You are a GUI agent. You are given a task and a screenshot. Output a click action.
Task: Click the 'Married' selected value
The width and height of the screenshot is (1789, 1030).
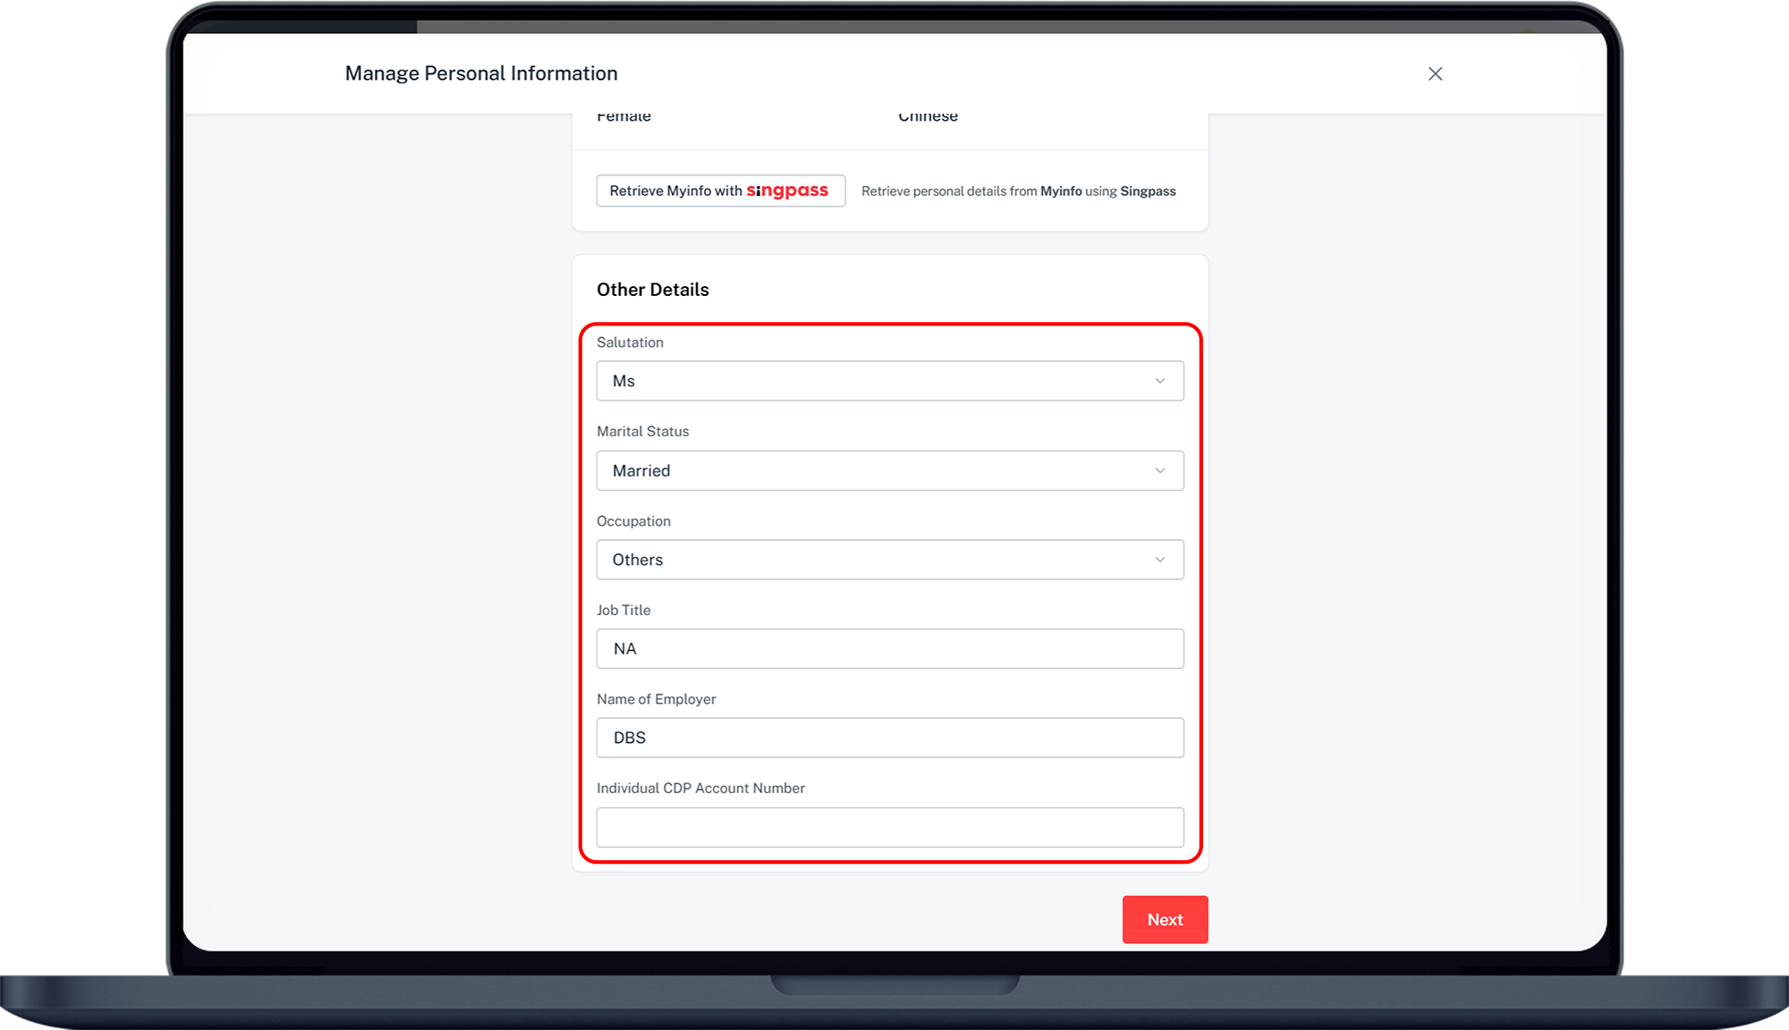pyautogui.click(x=641, y=470)
